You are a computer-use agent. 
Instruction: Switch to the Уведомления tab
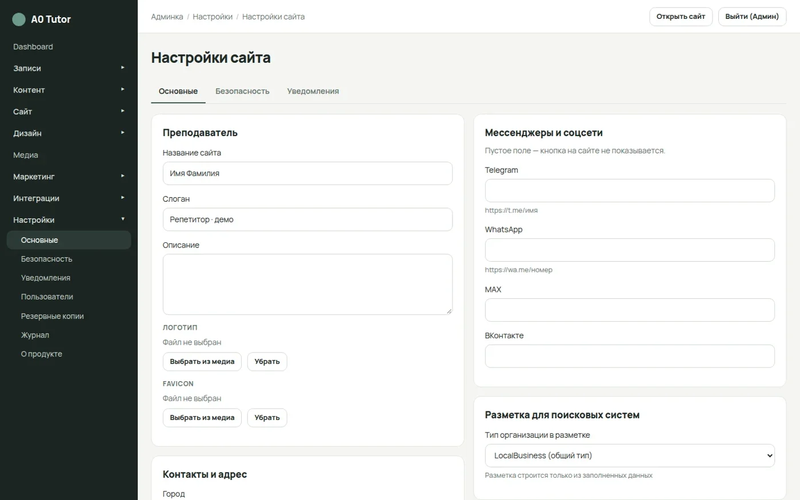(x=313, y=91)
